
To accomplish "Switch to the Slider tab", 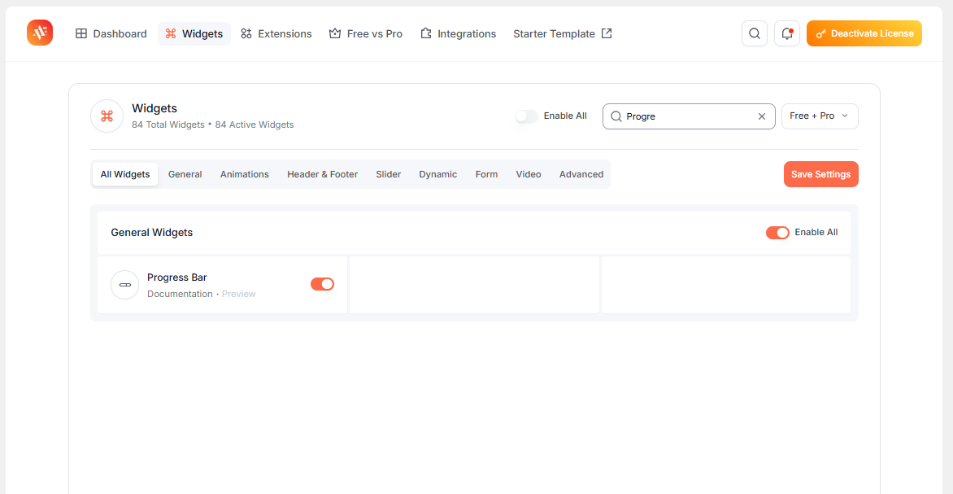I will 389,174.
